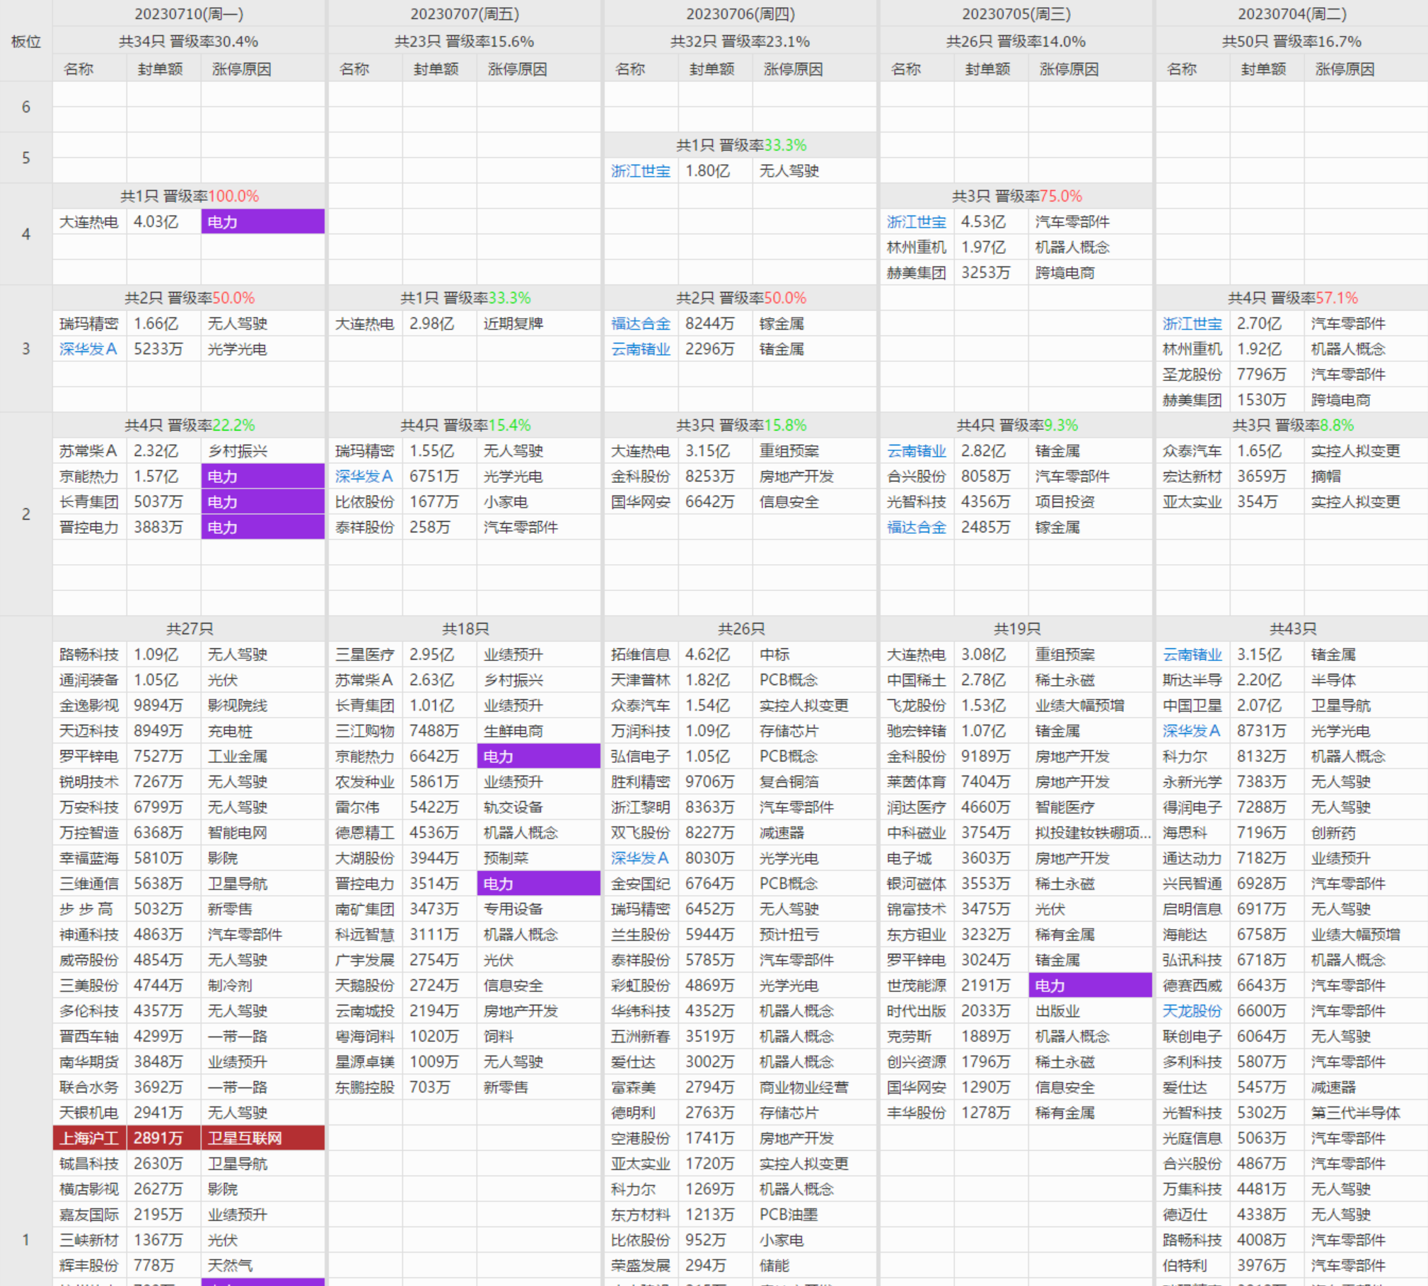Open 浙江世宝 link with 1.80亿 封单额
The image size is (1428, 1286).
[x=641, y=171]
